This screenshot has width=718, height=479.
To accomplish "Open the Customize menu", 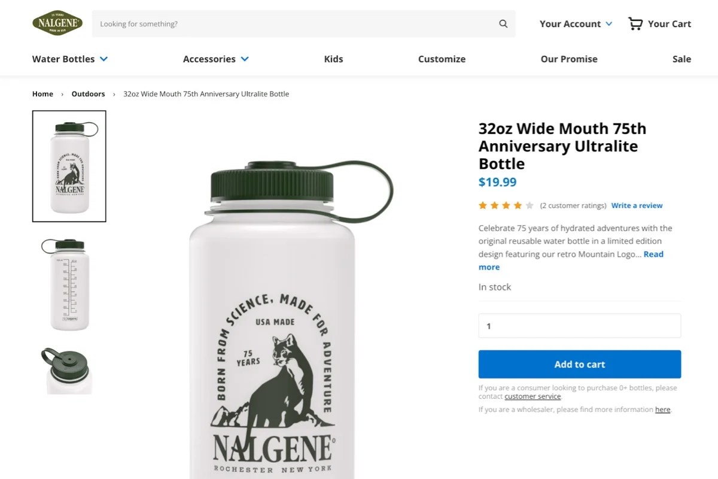I will tap(442, 59).
